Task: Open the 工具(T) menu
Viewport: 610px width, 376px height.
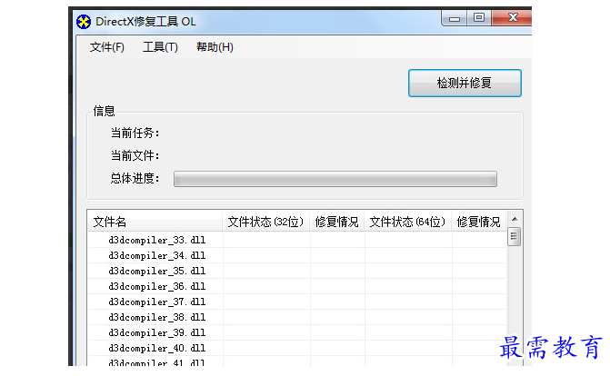Action: 160,47
